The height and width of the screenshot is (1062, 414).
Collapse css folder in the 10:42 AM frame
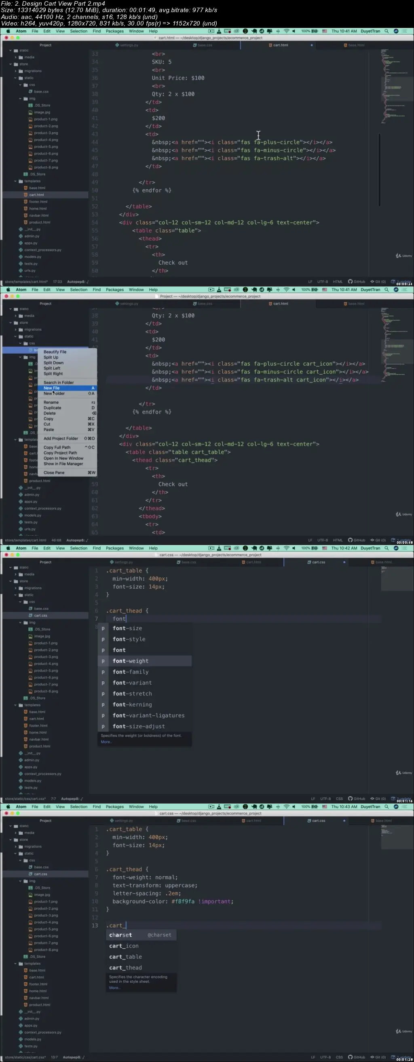coord(20,602)
